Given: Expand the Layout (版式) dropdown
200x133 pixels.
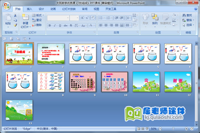Looking at the screenshot, I should pos(38,15).
